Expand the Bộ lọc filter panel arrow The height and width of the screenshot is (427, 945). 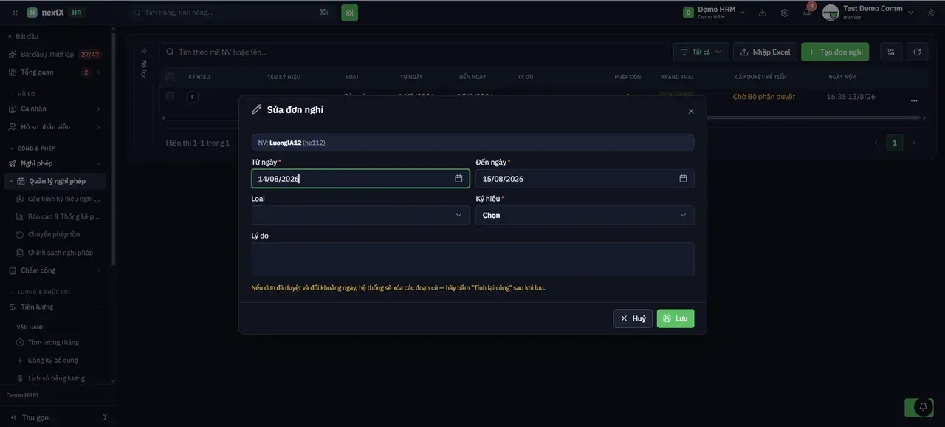pos(144,52)
